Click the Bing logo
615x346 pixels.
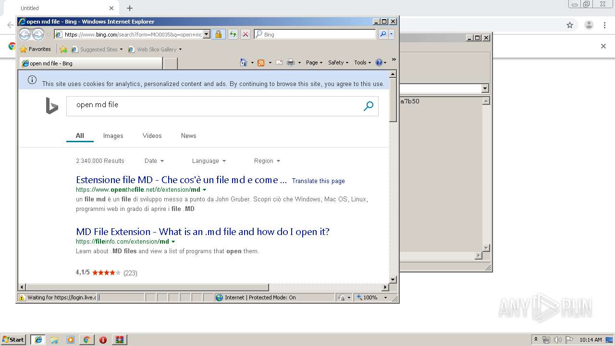51,106
